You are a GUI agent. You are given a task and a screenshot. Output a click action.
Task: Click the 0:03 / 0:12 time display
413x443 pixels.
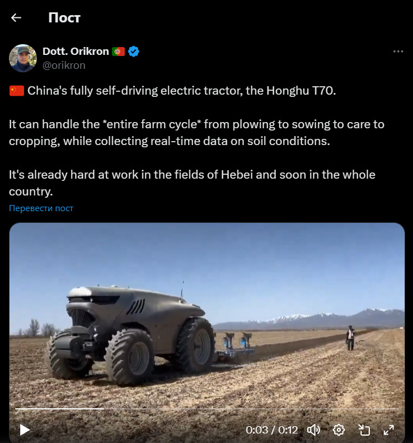(x=271, y=430)
